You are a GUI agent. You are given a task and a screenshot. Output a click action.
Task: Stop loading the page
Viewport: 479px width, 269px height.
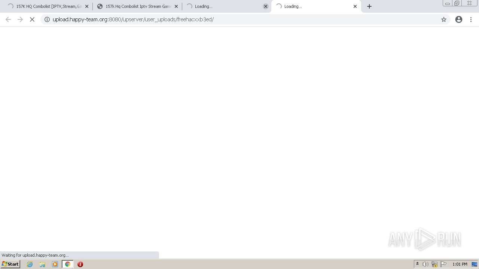32,19
